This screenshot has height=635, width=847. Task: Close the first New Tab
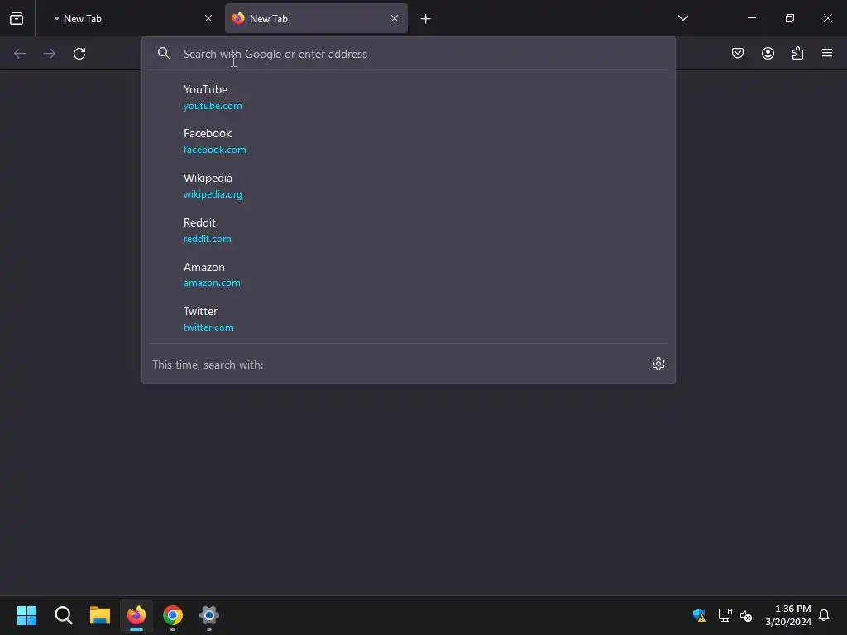point(208,18)
